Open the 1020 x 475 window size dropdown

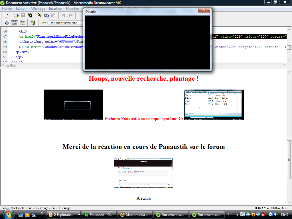(261, 208)
